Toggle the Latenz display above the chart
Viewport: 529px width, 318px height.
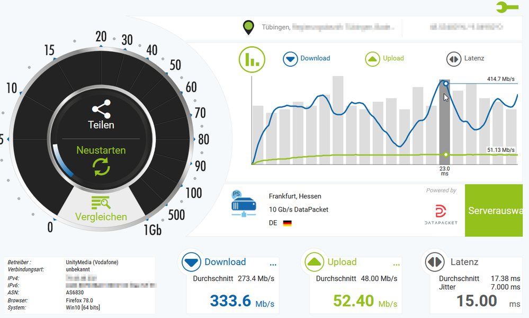point(454,58)
